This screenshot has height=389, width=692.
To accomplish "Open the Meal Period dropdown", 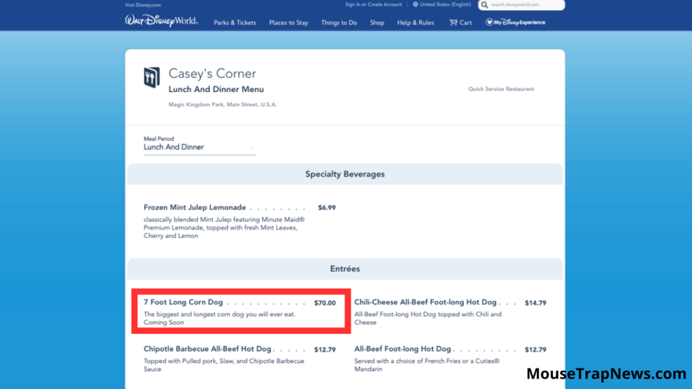I will (x=199, y=147).
